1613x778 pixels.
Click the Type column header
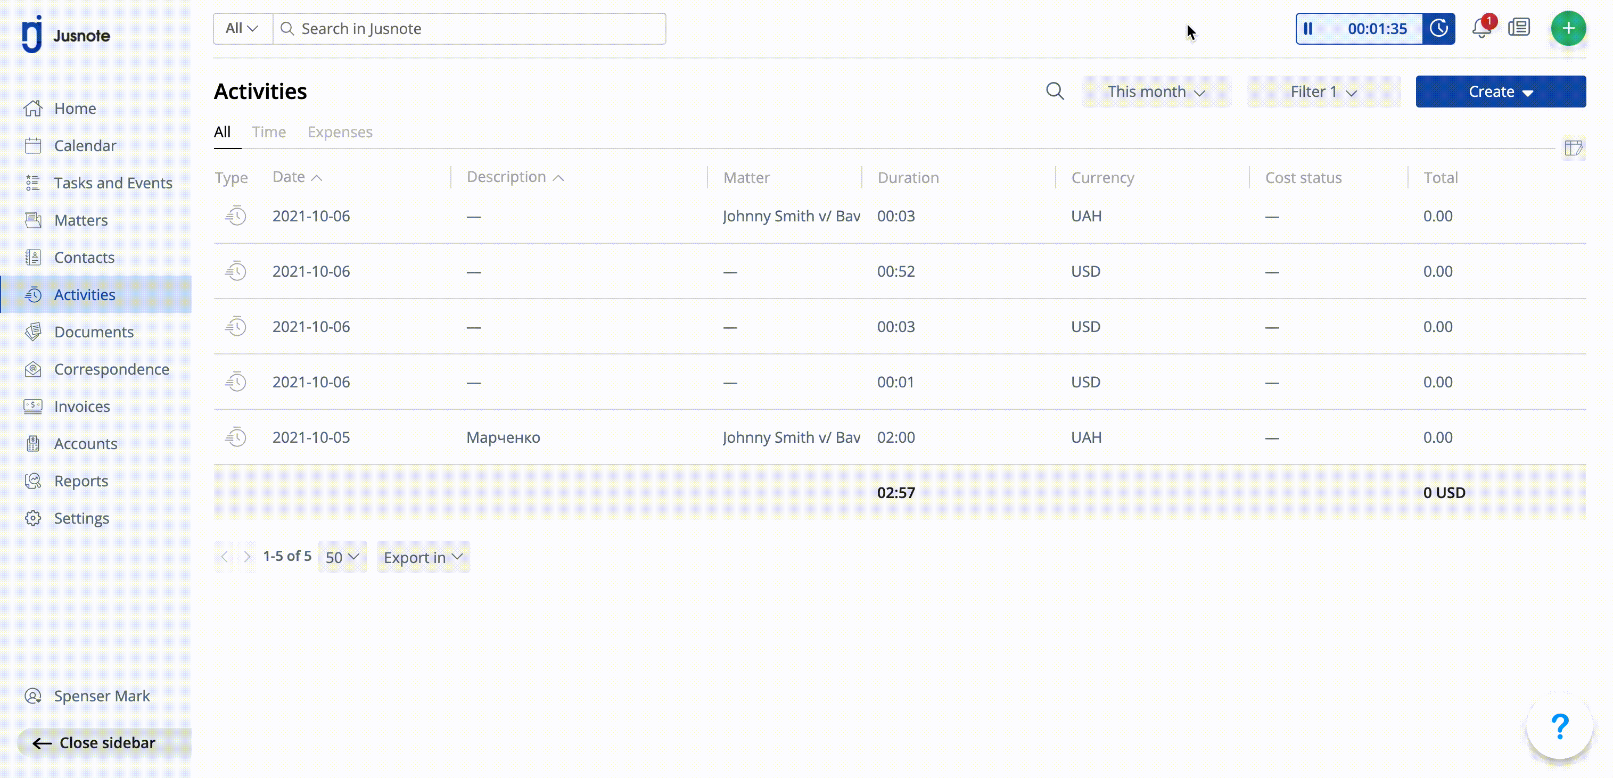coord(231,178)
